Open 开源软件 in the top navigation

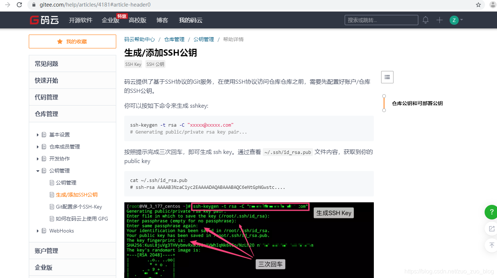point(81,20)
